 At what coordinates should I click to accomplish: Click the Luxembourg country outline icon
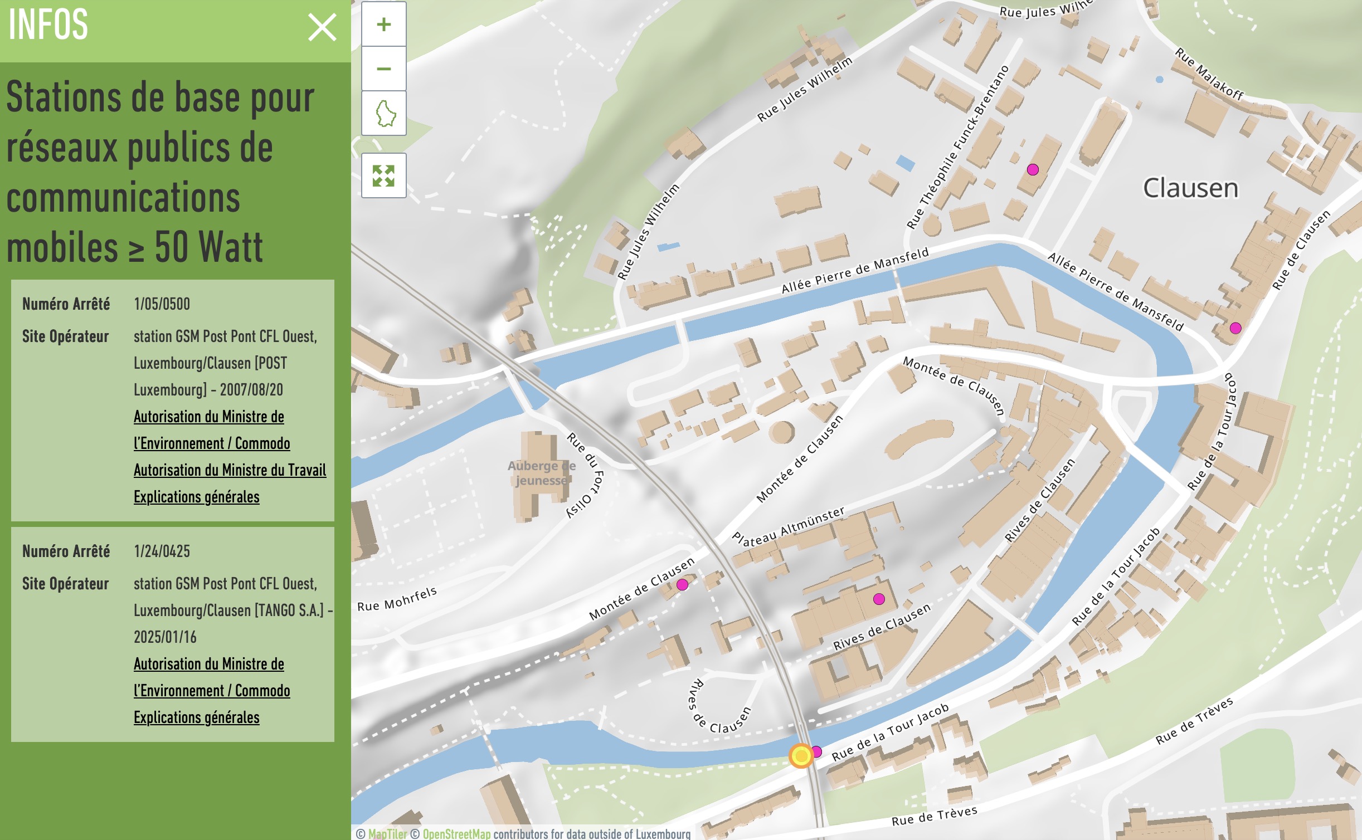[x=383, y=114]
